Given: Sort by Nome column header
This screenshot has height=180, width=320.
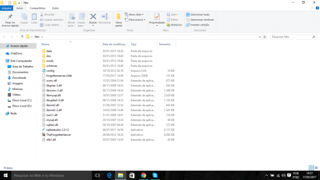Looking at the screenshot, I should coord(45,44).
